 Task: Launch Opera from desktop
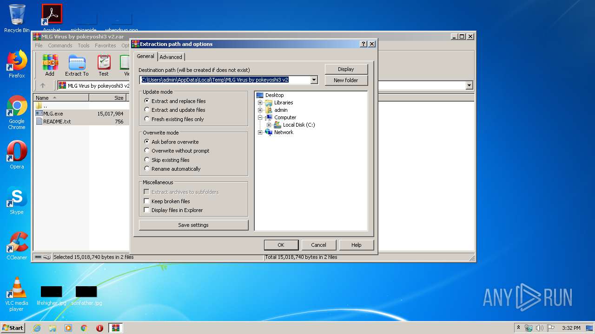point(17,155)
